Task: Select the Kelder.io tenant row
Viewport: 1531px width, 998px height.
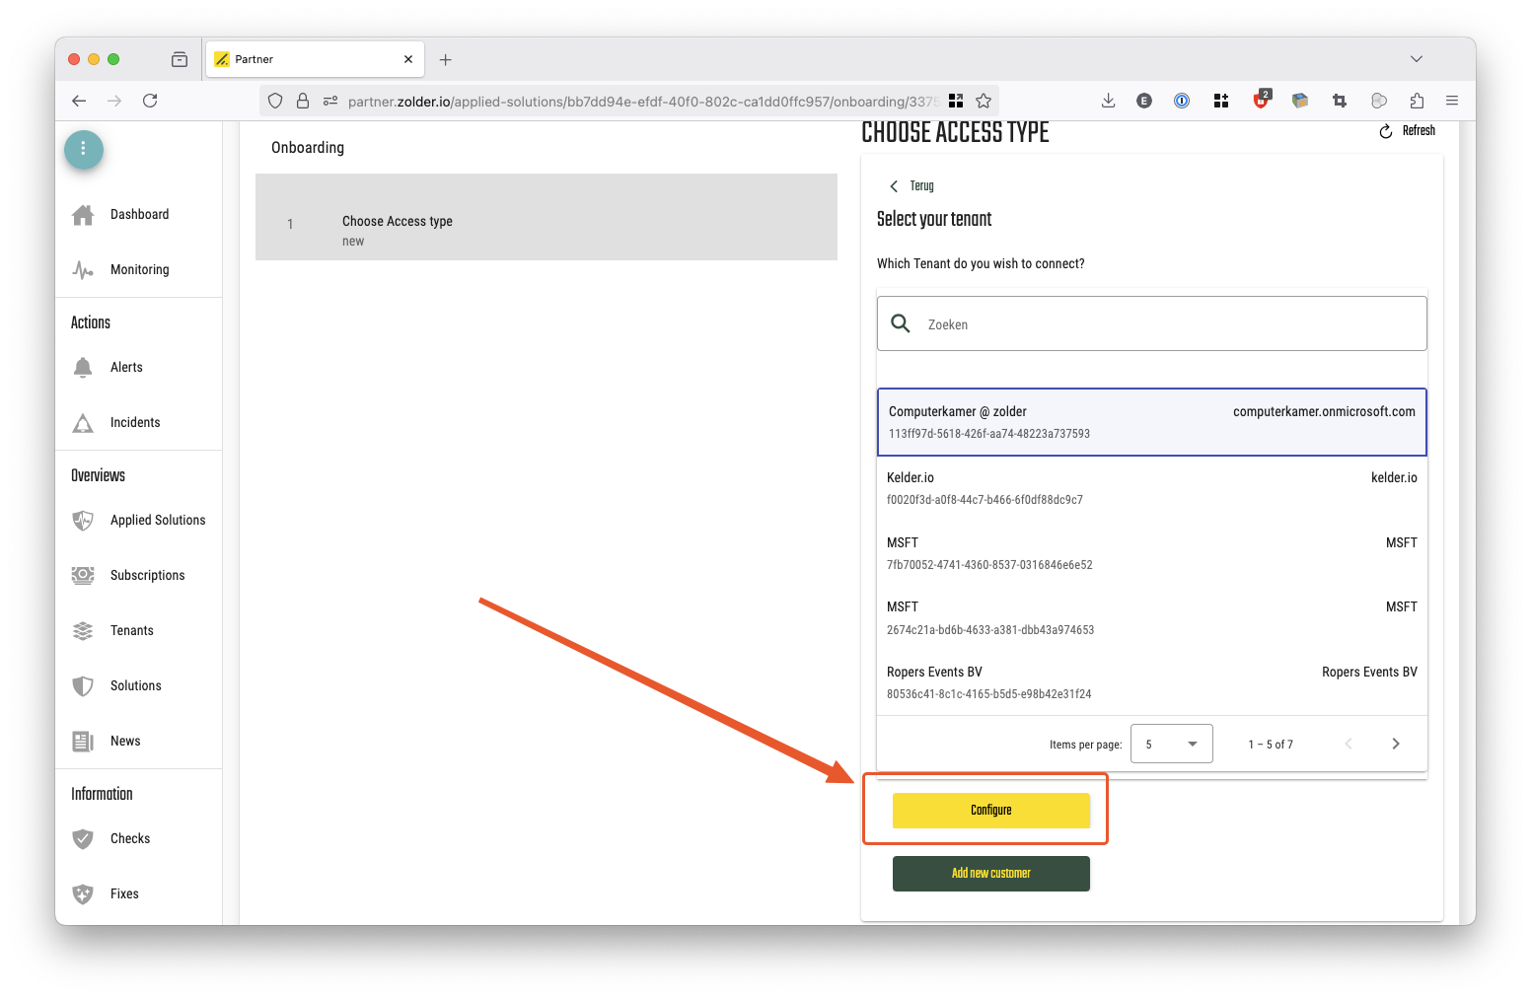Action: [1151, 488]
